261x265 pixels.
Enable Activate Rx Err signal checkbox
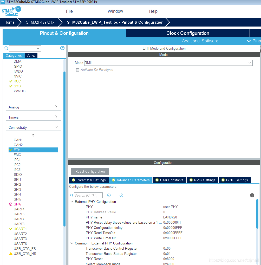[78, 70]
